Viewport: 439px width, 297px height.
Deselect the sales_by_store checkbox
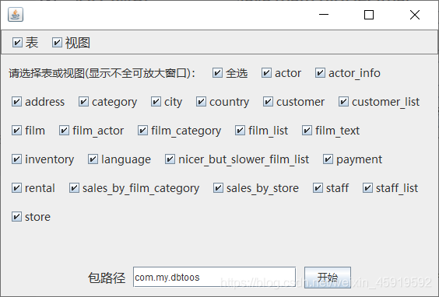pos(219,188)
